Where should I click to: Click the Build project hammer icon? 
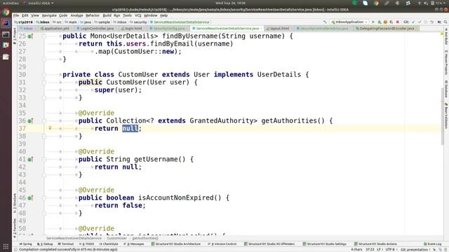point(325,22)
